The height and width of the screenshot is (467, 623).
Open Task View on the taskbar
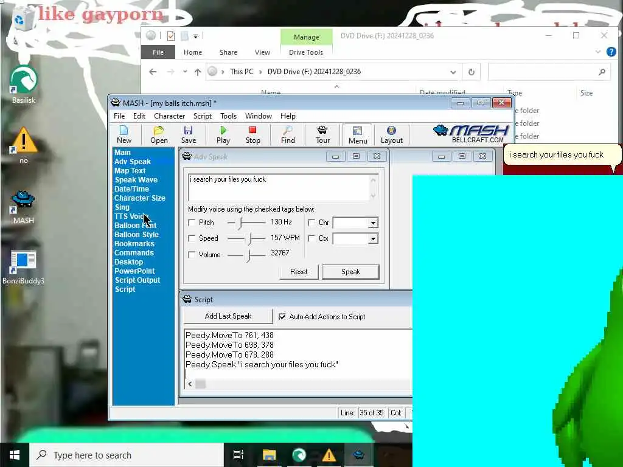point(238,455)
